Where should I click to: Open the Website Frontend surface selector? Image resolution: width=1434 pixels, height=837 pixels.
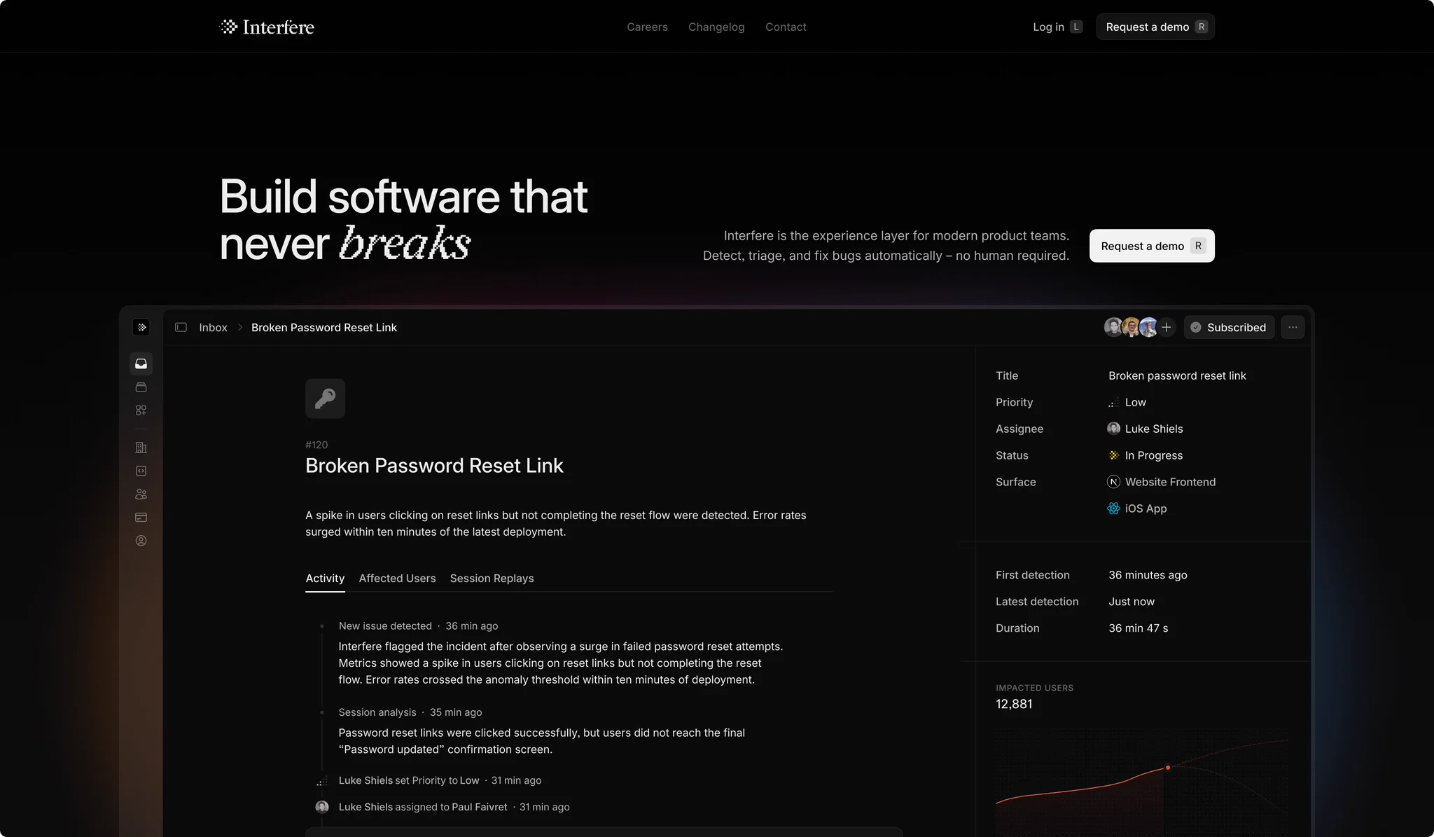coord(1162,482)
